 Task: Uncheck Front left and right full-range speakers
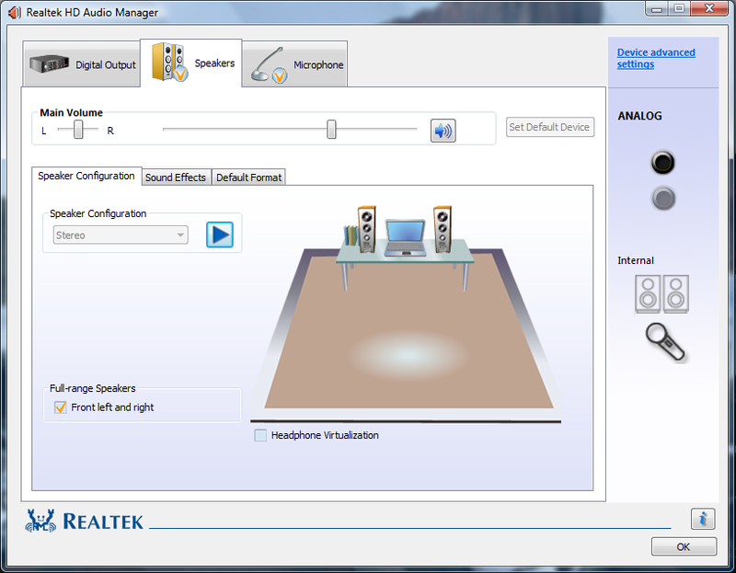[x=61, y=407]
